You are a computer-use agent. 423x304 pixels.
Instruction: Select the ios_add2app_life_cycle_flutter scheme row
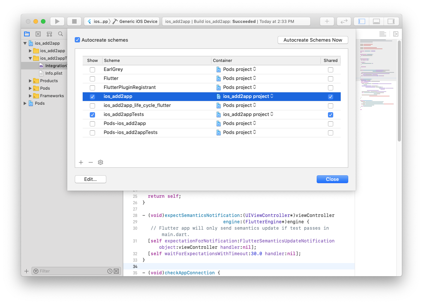pos(211,105)
